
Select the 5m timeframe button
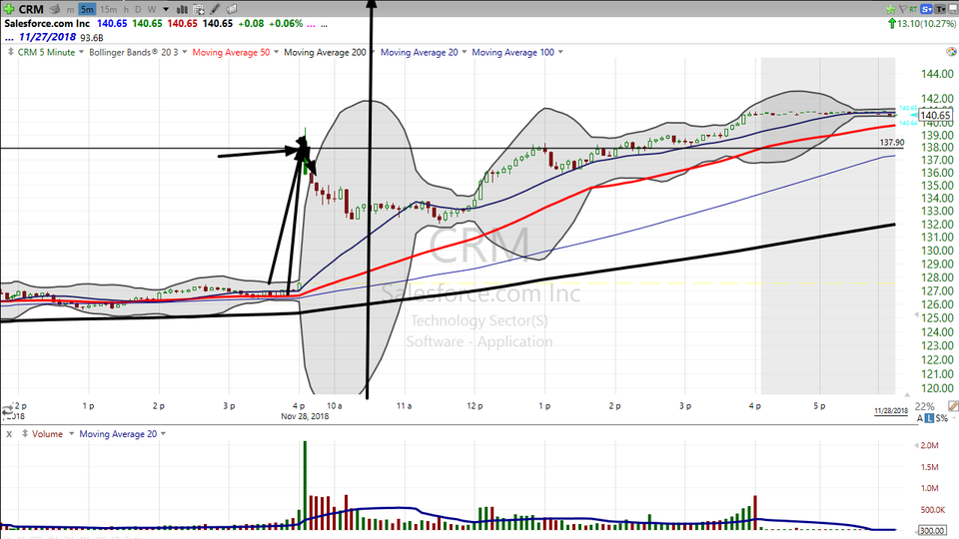click(87, 9)
